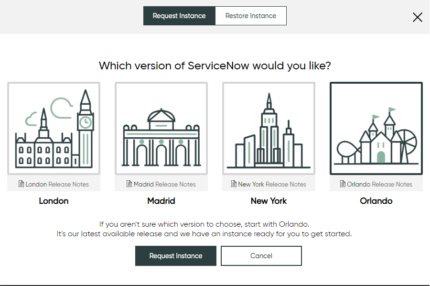Select the Orlando version thumbnail
This screenshot has width=430, height=286.
376,128
